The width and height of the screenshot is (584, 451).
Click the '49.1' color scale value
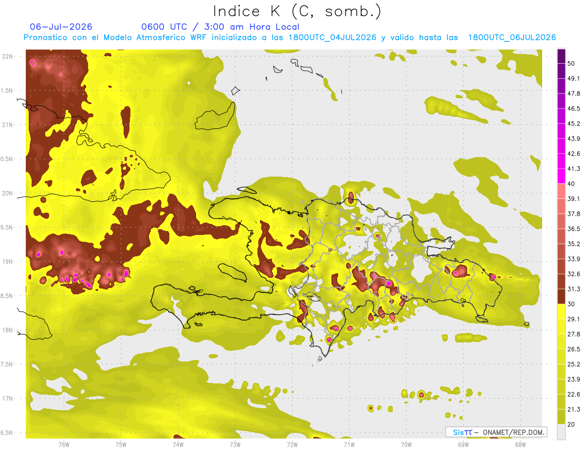[x=573, y=79]
